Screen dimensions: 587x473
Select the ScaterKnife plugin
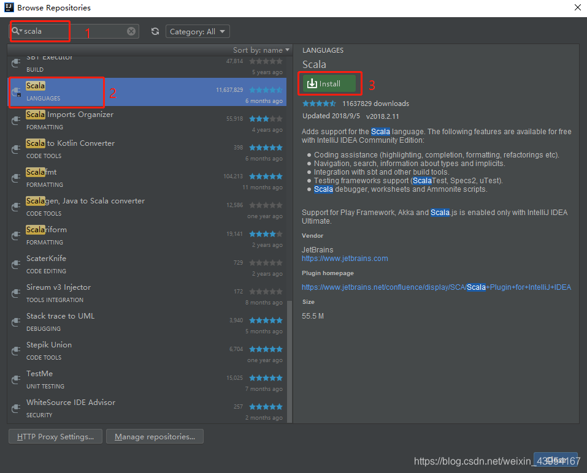click(x=147, y=265)
